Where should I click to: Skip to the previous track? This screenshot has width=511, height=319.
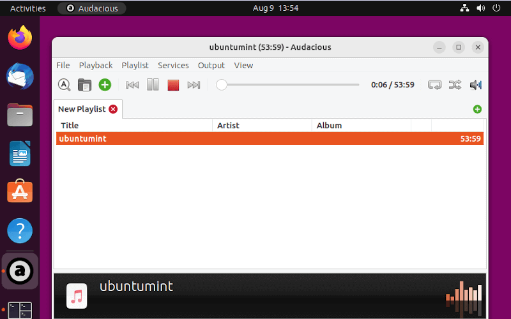pos(132,85)
